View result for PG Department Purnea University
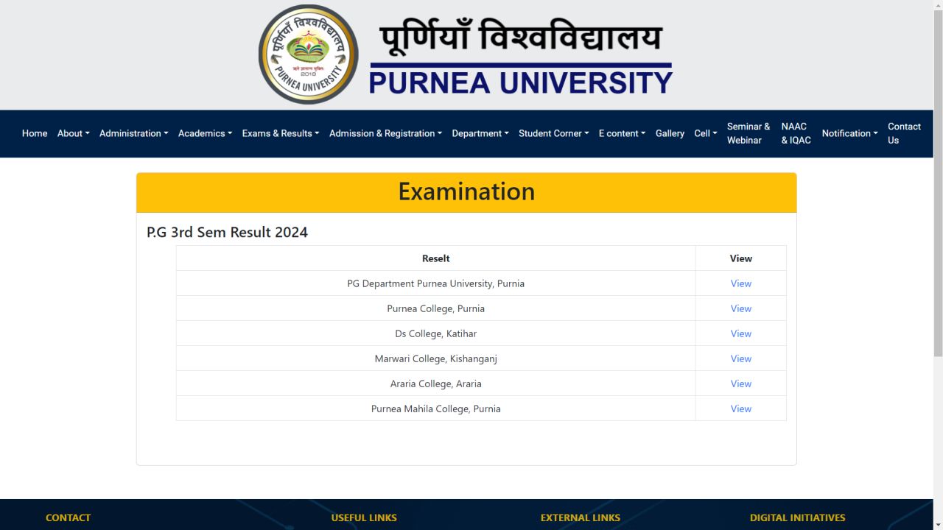 click(741, 283)
